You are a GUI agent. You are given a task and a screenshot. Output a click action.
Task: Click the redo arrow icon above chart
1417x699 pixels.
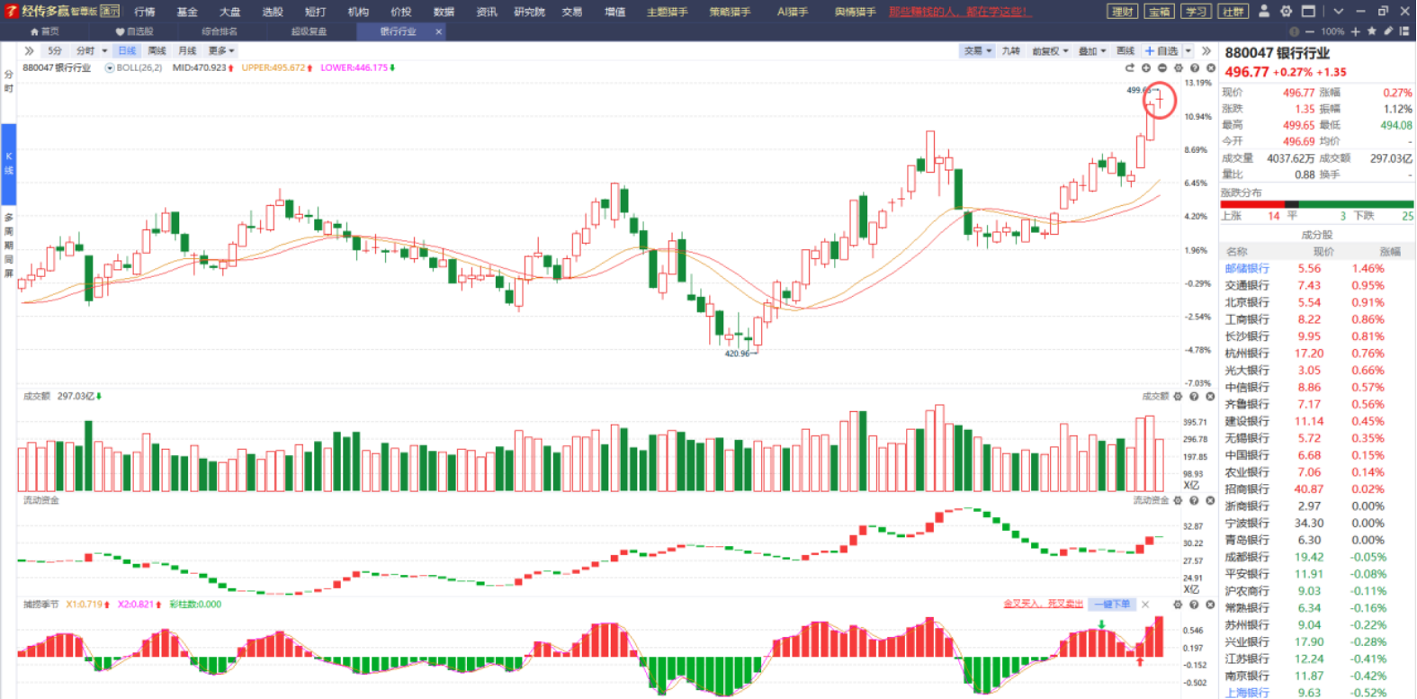(1129, 67)
